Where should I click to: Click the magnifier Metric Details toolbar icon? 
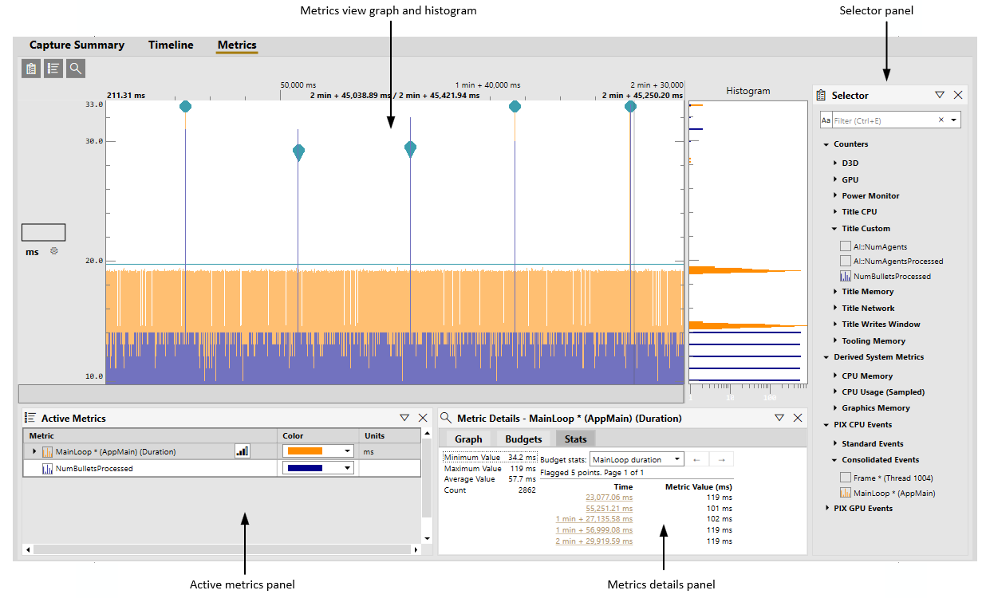tap(75, 69)
